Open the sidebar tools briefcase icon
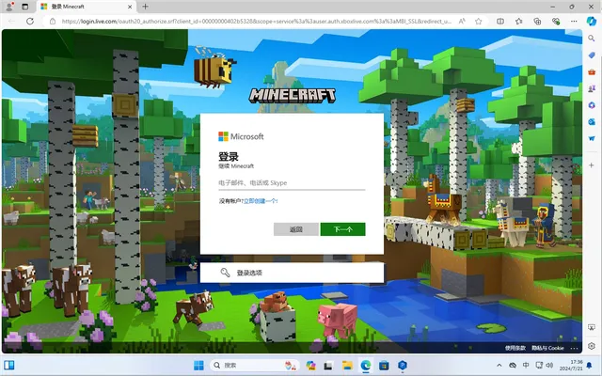 [592, 71]
